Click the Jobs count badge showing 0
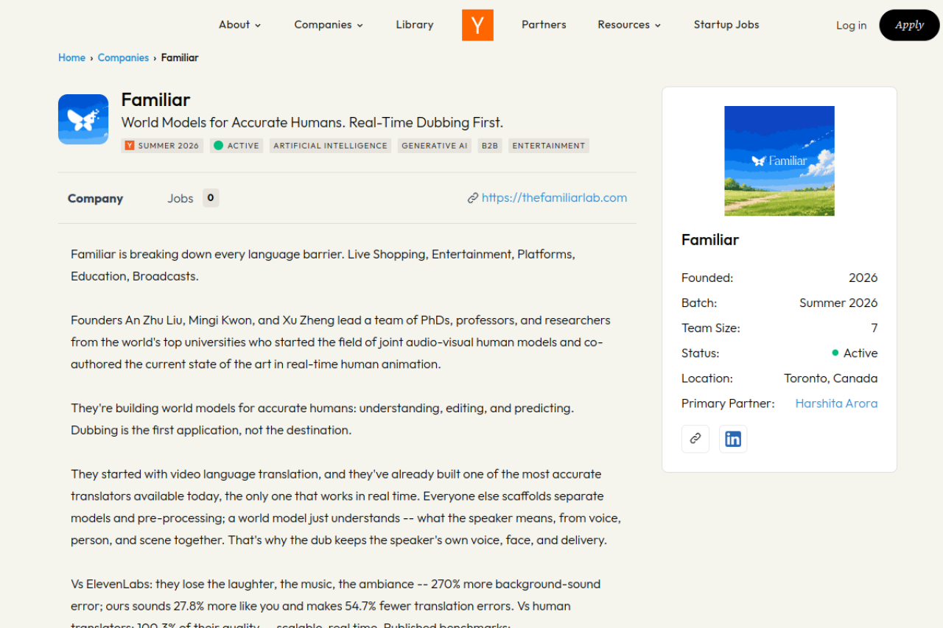The image size is (943, 628). point(211,198)
